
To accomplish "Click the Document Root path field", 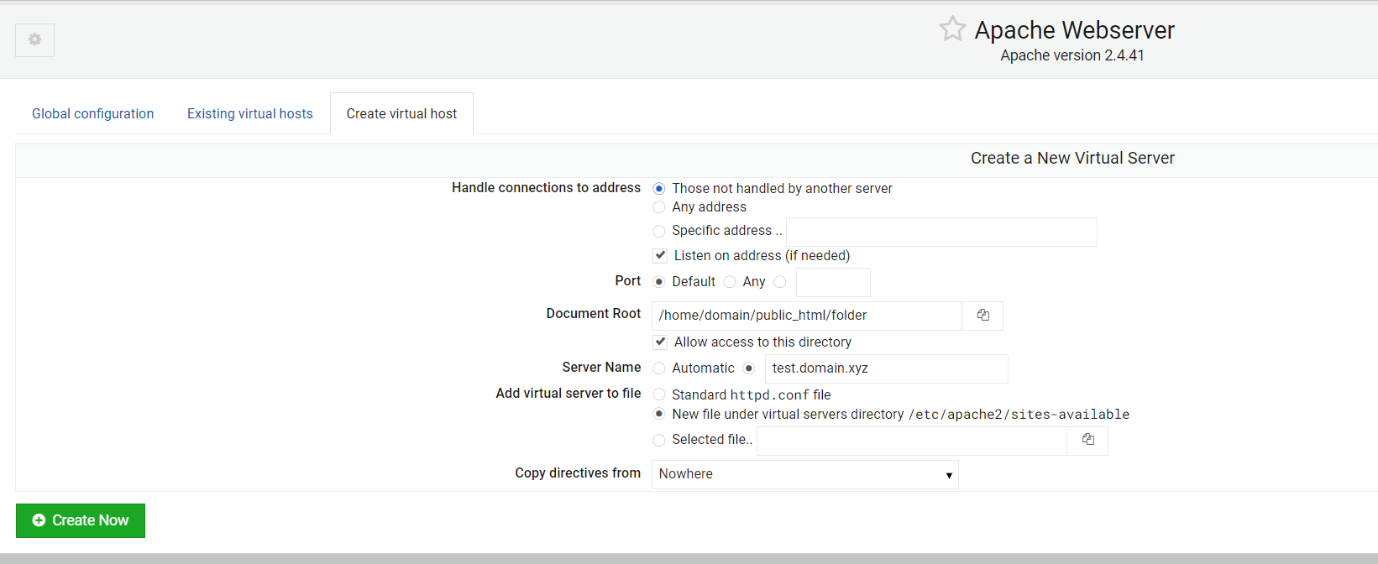I will tap(807, 316).
